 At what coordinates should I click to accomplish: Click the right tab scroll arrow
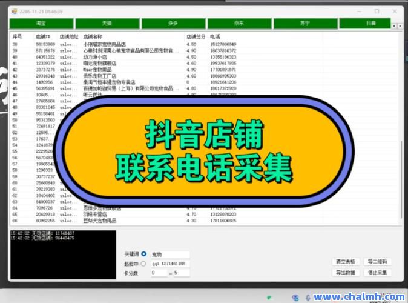click(400, 26)
